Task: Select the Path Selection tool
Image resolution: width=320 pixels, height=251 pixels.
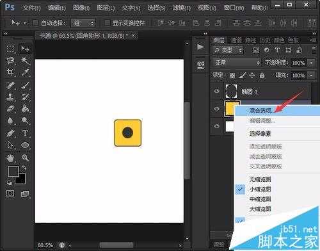Action: click(10, 145)
